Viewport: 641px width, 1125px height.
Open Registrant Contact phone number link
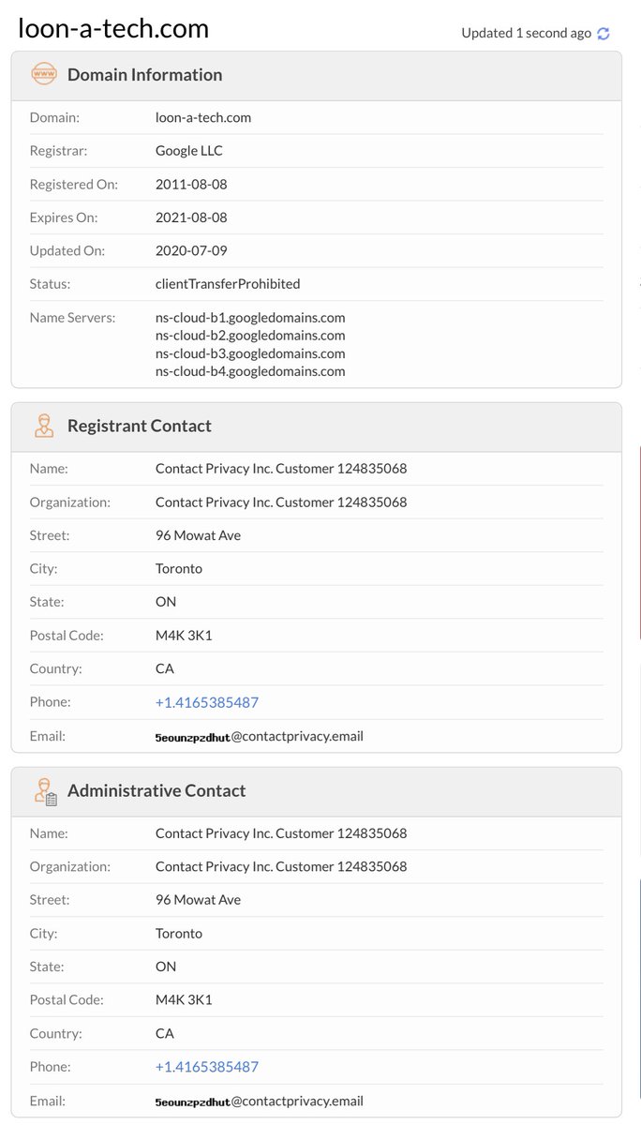tap(207, 702)
